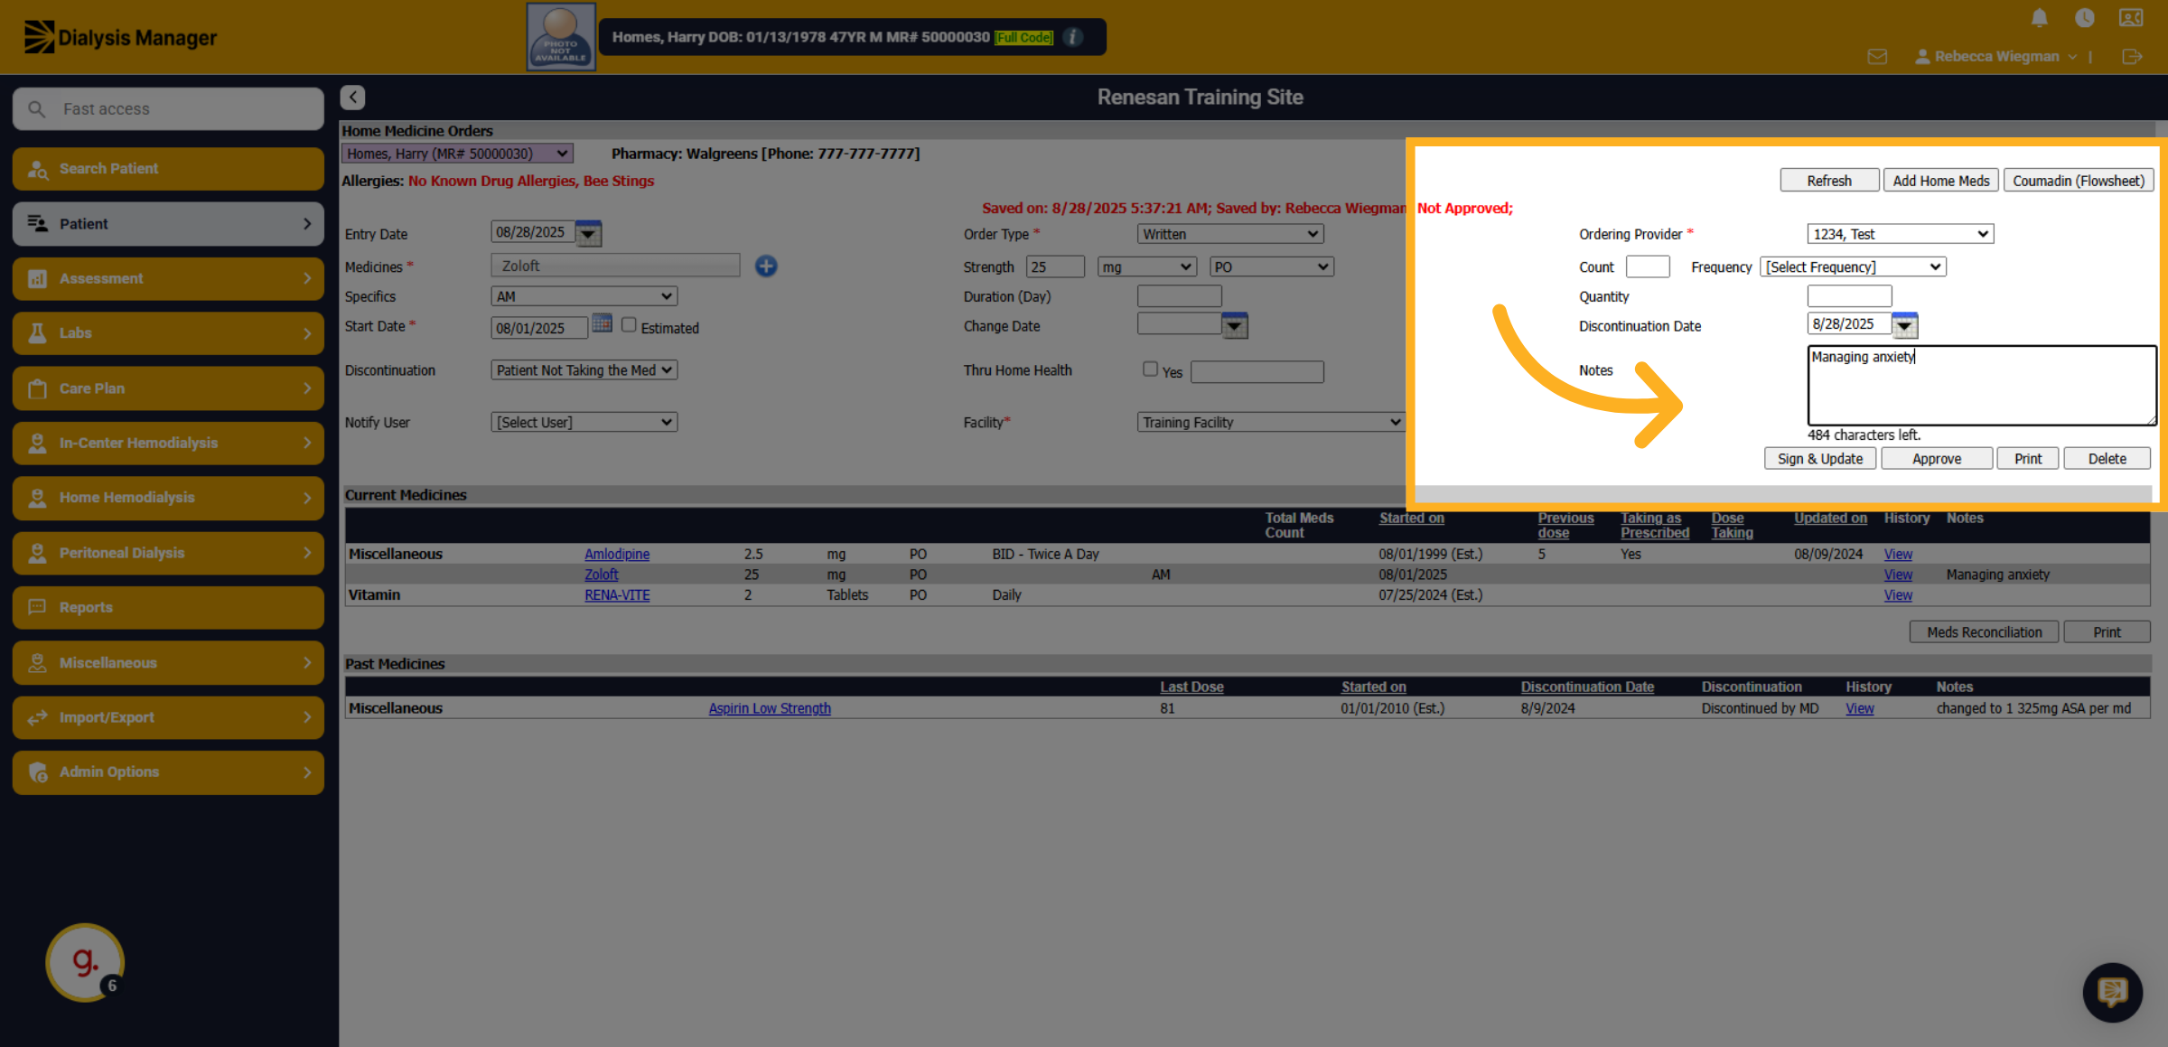Click the blue plus icon beside Medicines
Screen dimensions: 2168x1047
766,266
